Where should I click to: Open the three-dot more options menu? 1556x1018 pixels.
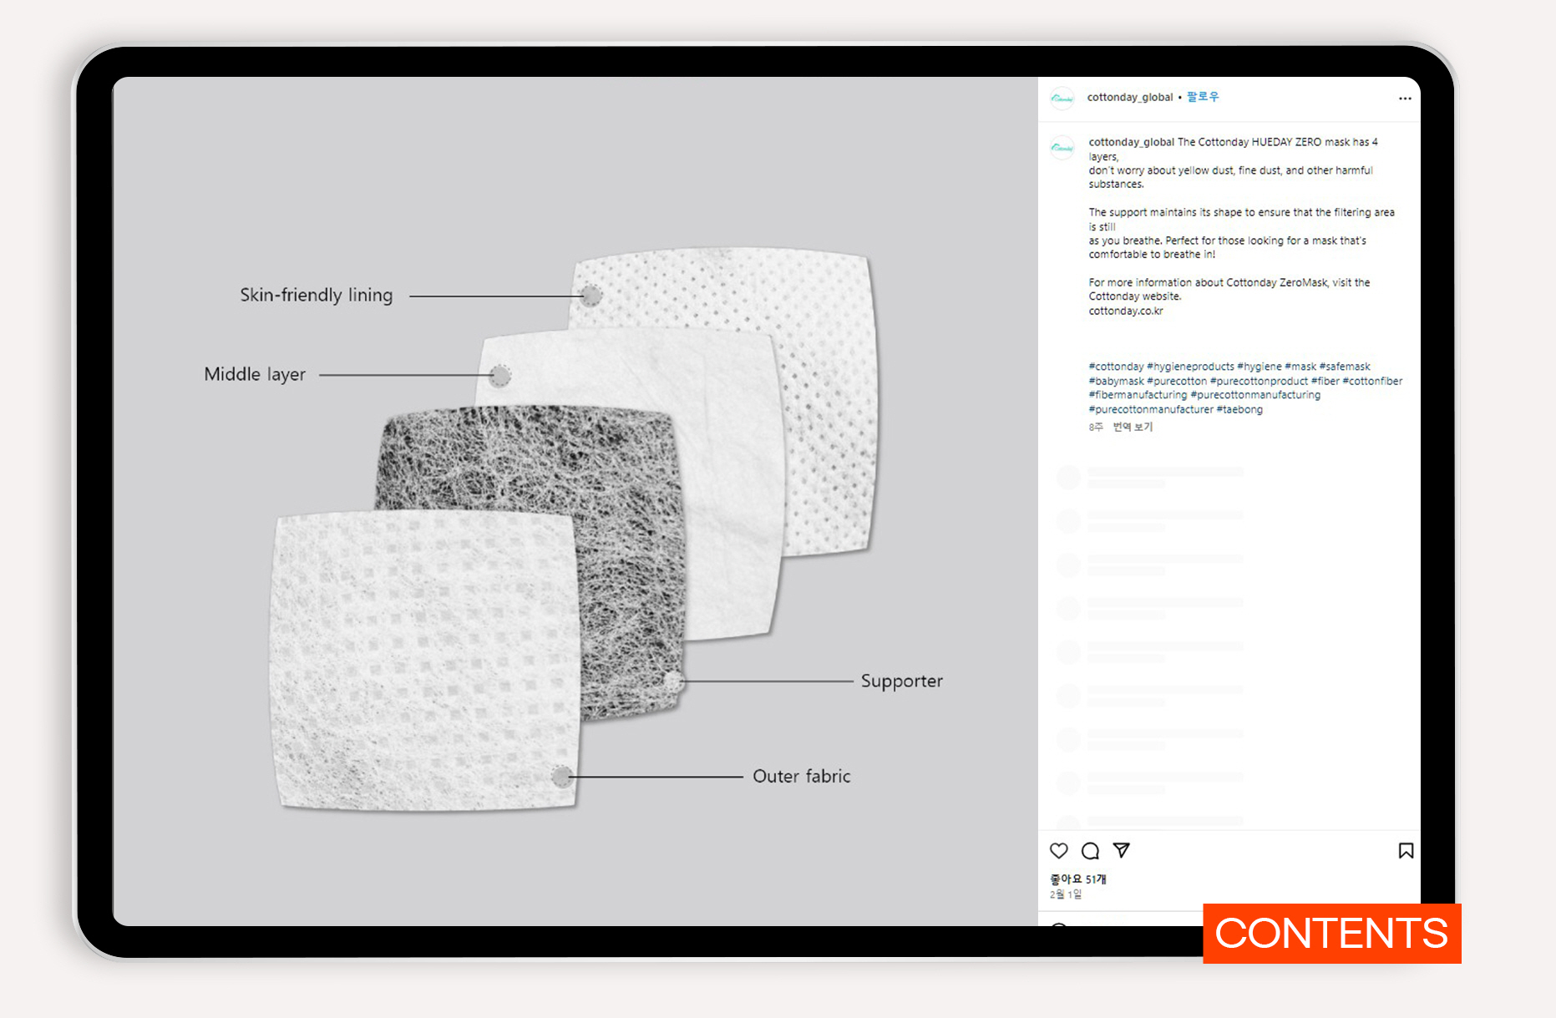click(1405, 99)
